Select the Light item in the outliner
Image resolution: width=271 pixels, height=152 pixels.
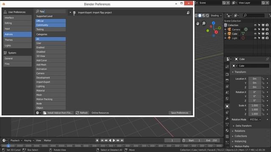click(234, 38)
